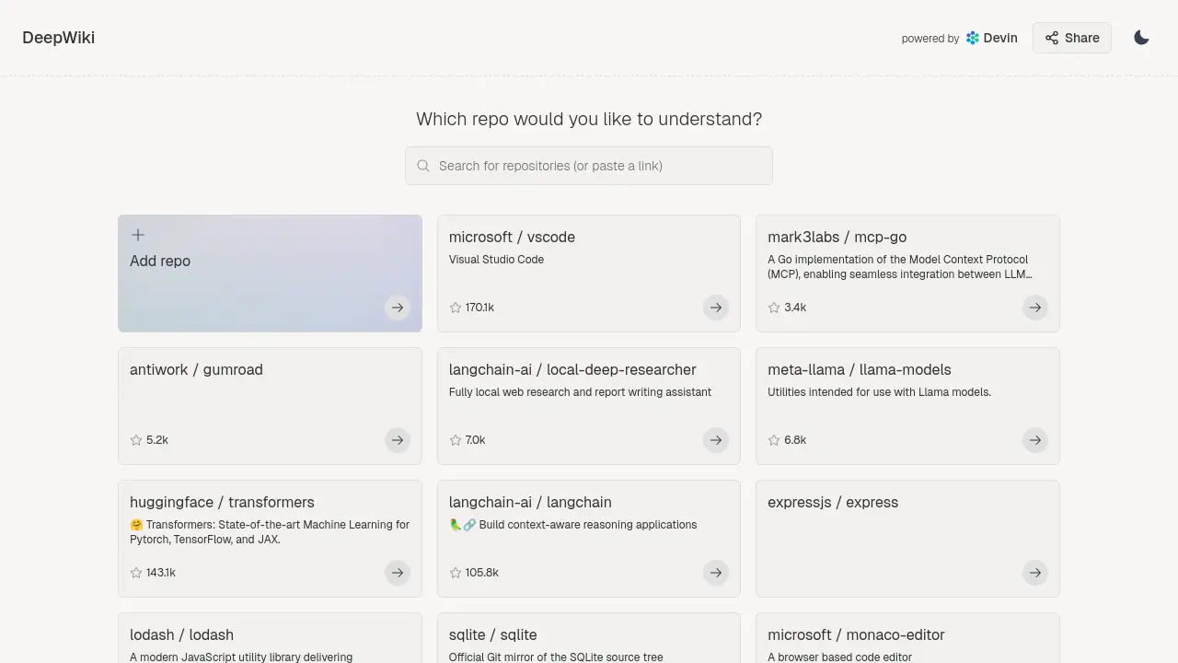Click star icon on local-deep-researcher card
The width and height of the screenshot is (1178, 663).
click(x=456, y=440)
